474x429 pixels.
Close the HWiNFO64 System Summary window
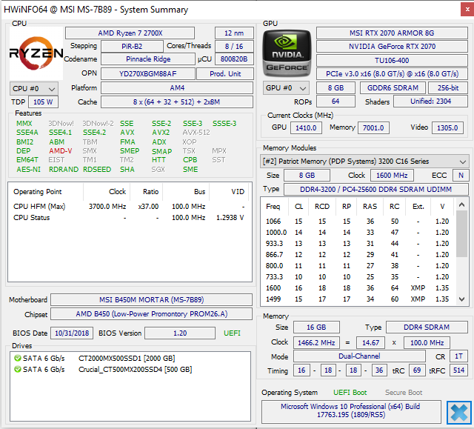pos(467,10)
